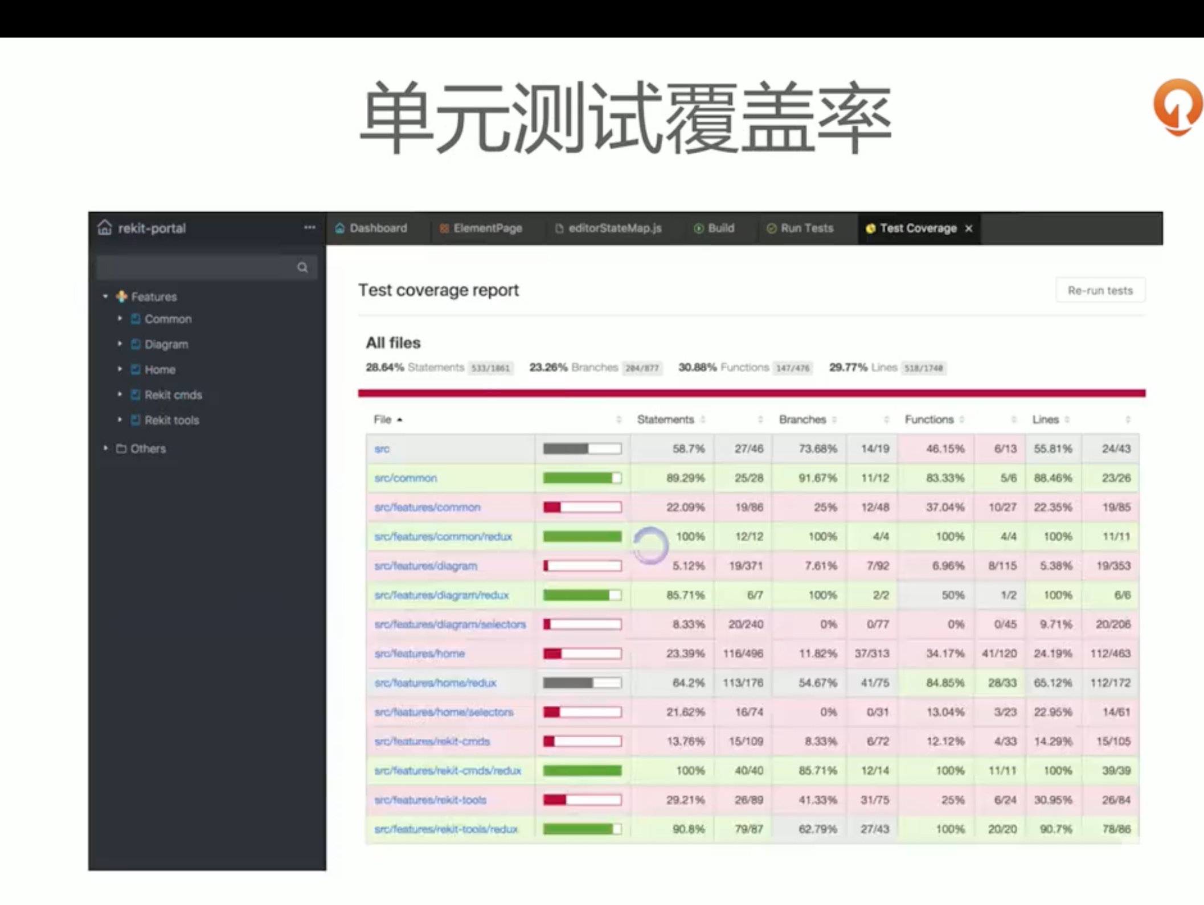Click the Build tab play icon
This screenshot has width=1204, height=905.
(698, 228)
